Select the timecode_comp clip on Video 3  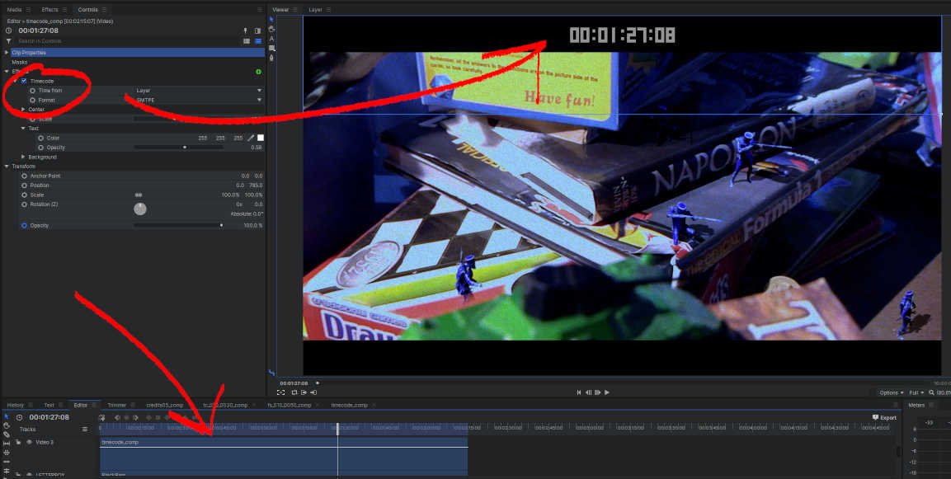click(x=284, y=457)
